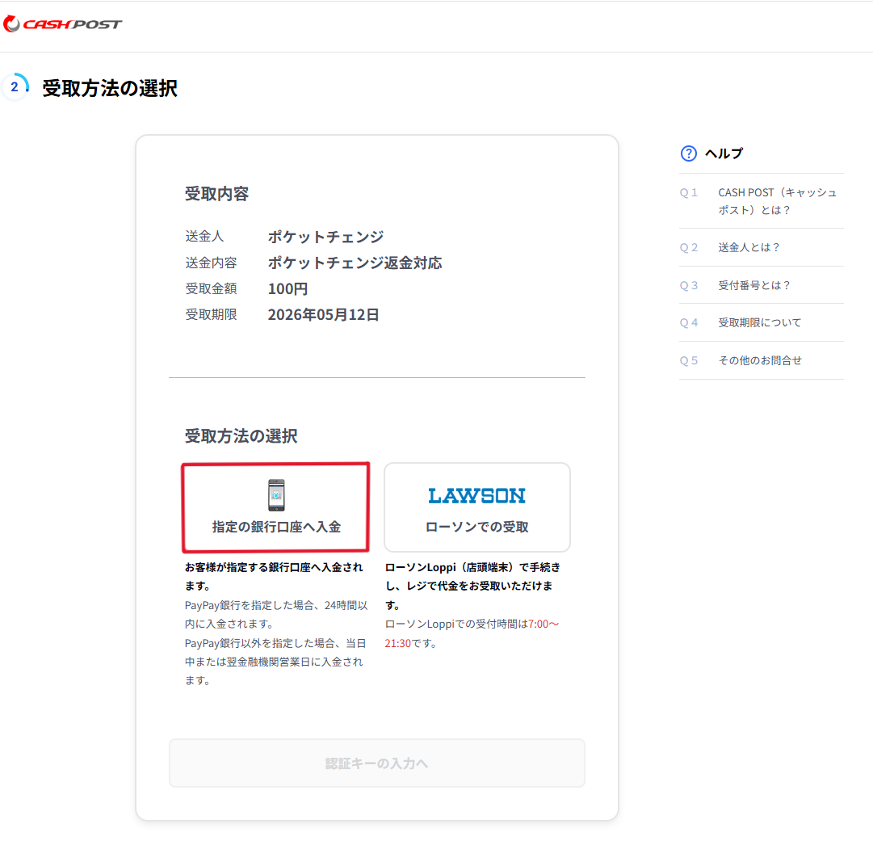
Task: Click the PayPay銀行を指定した場合 description text
Action: coord(276,614)
